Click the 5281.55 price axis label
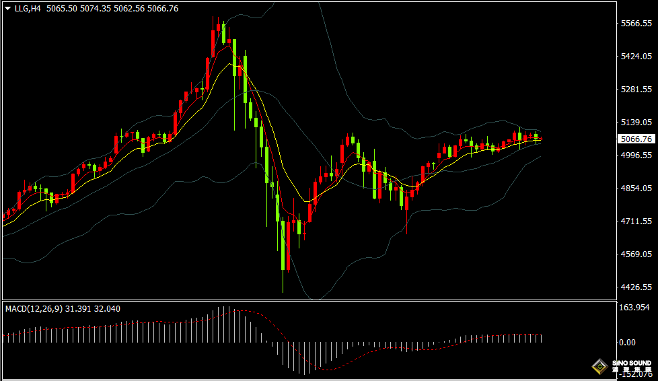658x381 pixels. pos(636,90)
